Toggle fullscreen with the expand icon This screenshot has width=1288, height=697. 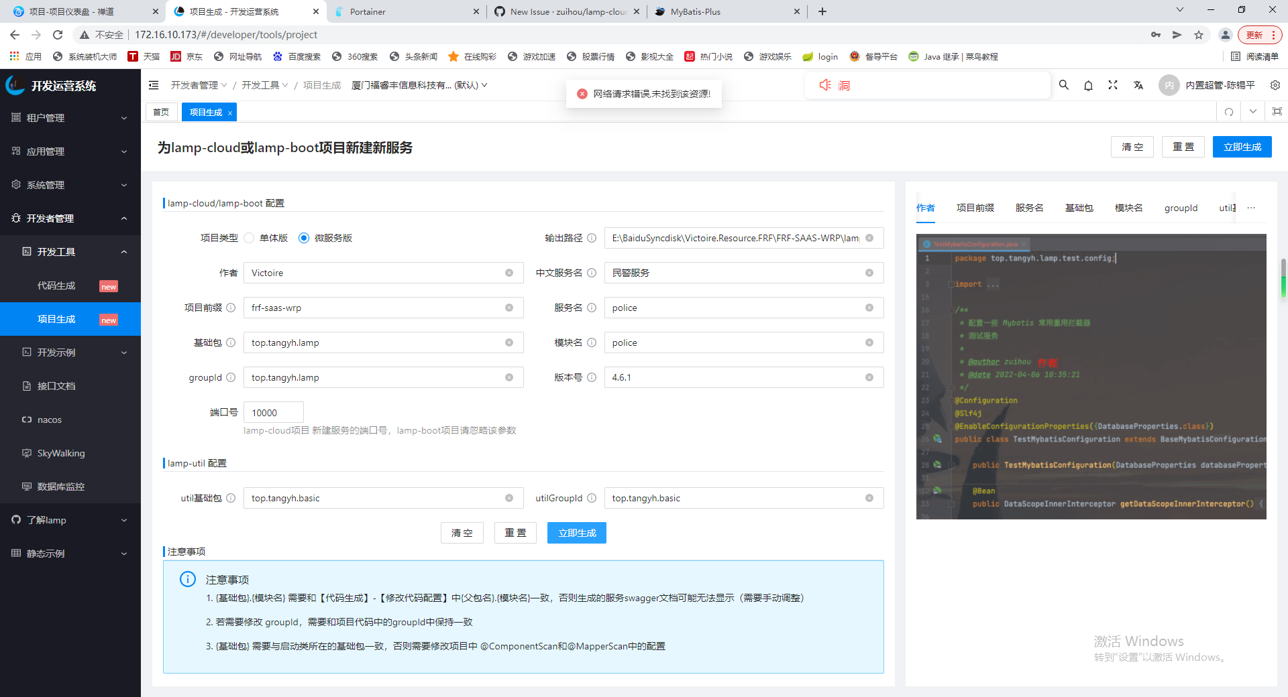1112,85
